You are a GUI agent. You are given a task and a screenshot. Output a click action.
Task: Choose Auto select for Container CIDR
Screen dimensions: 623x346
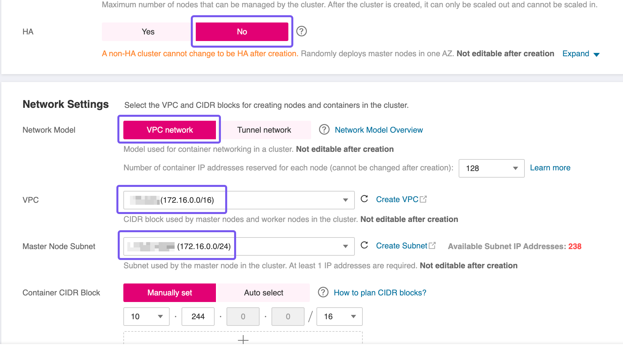pyautogui.click(x=263, y=293)
